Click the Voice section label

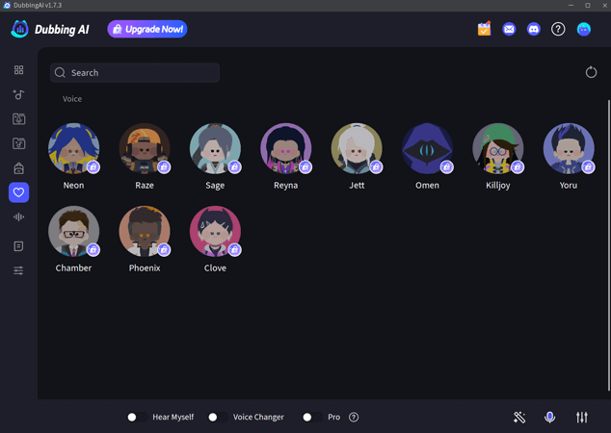(72, 99)
